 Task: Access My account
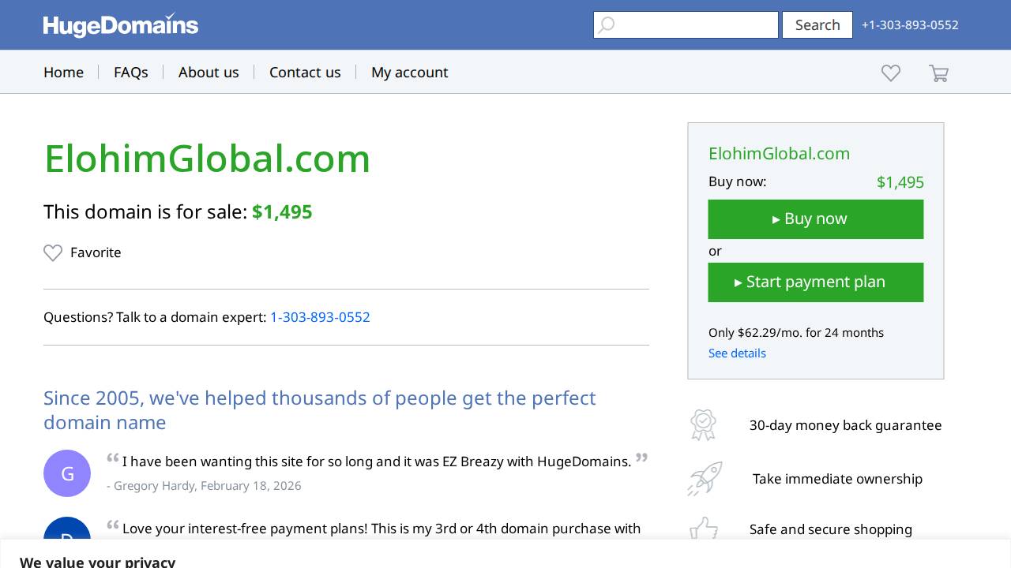(x=409, y=72)
